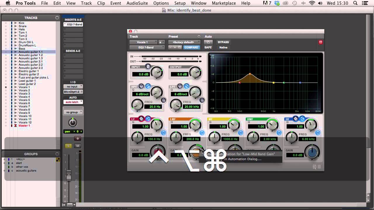374x210 pixels.
Task: Select the LF band shelf shape icon
Action: pos(148,119)
